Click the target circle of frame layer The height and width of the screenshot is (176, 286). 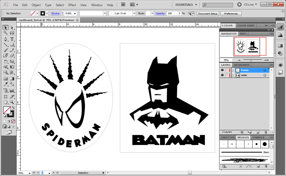tap(265, 70)
